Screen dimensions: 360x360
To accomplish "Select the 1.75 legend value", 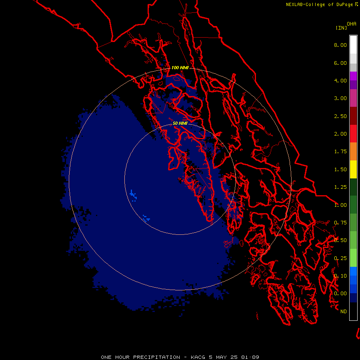I will click(340, 152).
